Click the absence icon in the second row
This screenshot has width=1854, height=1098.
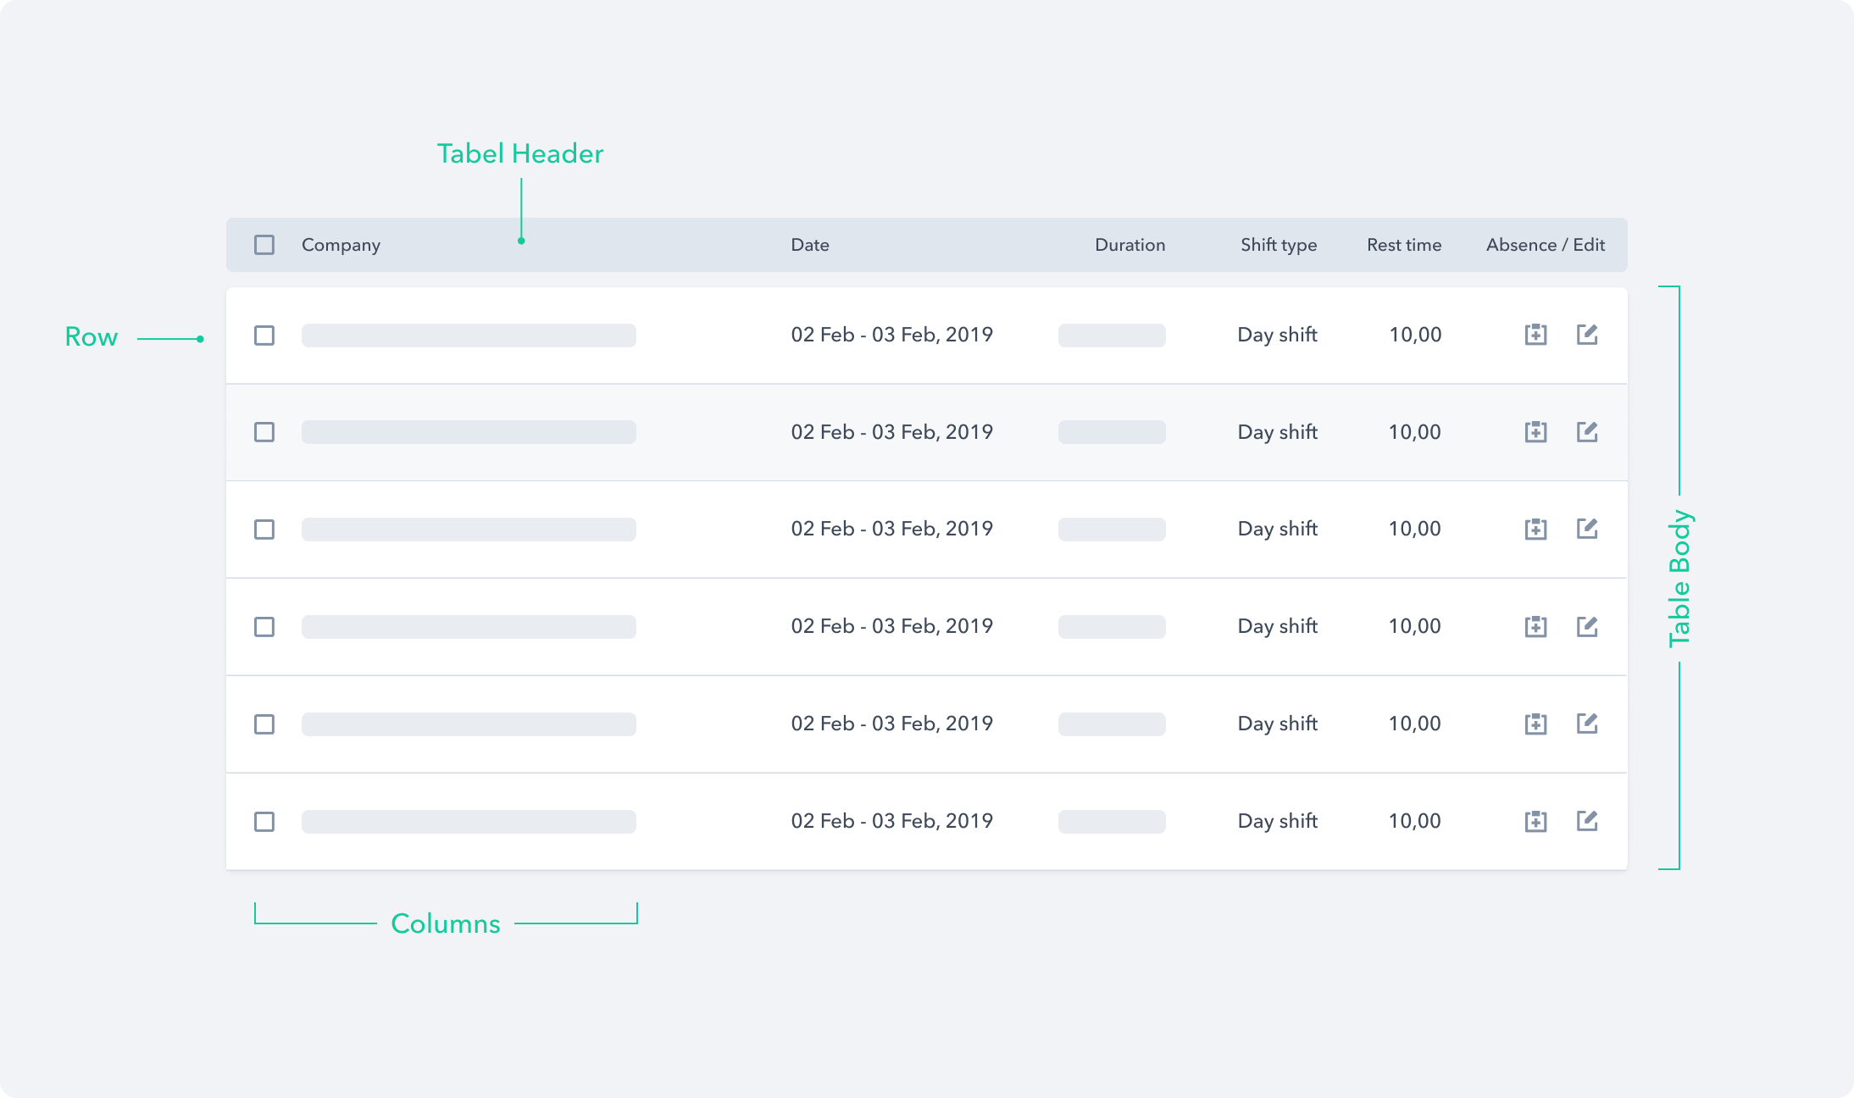1535,432
